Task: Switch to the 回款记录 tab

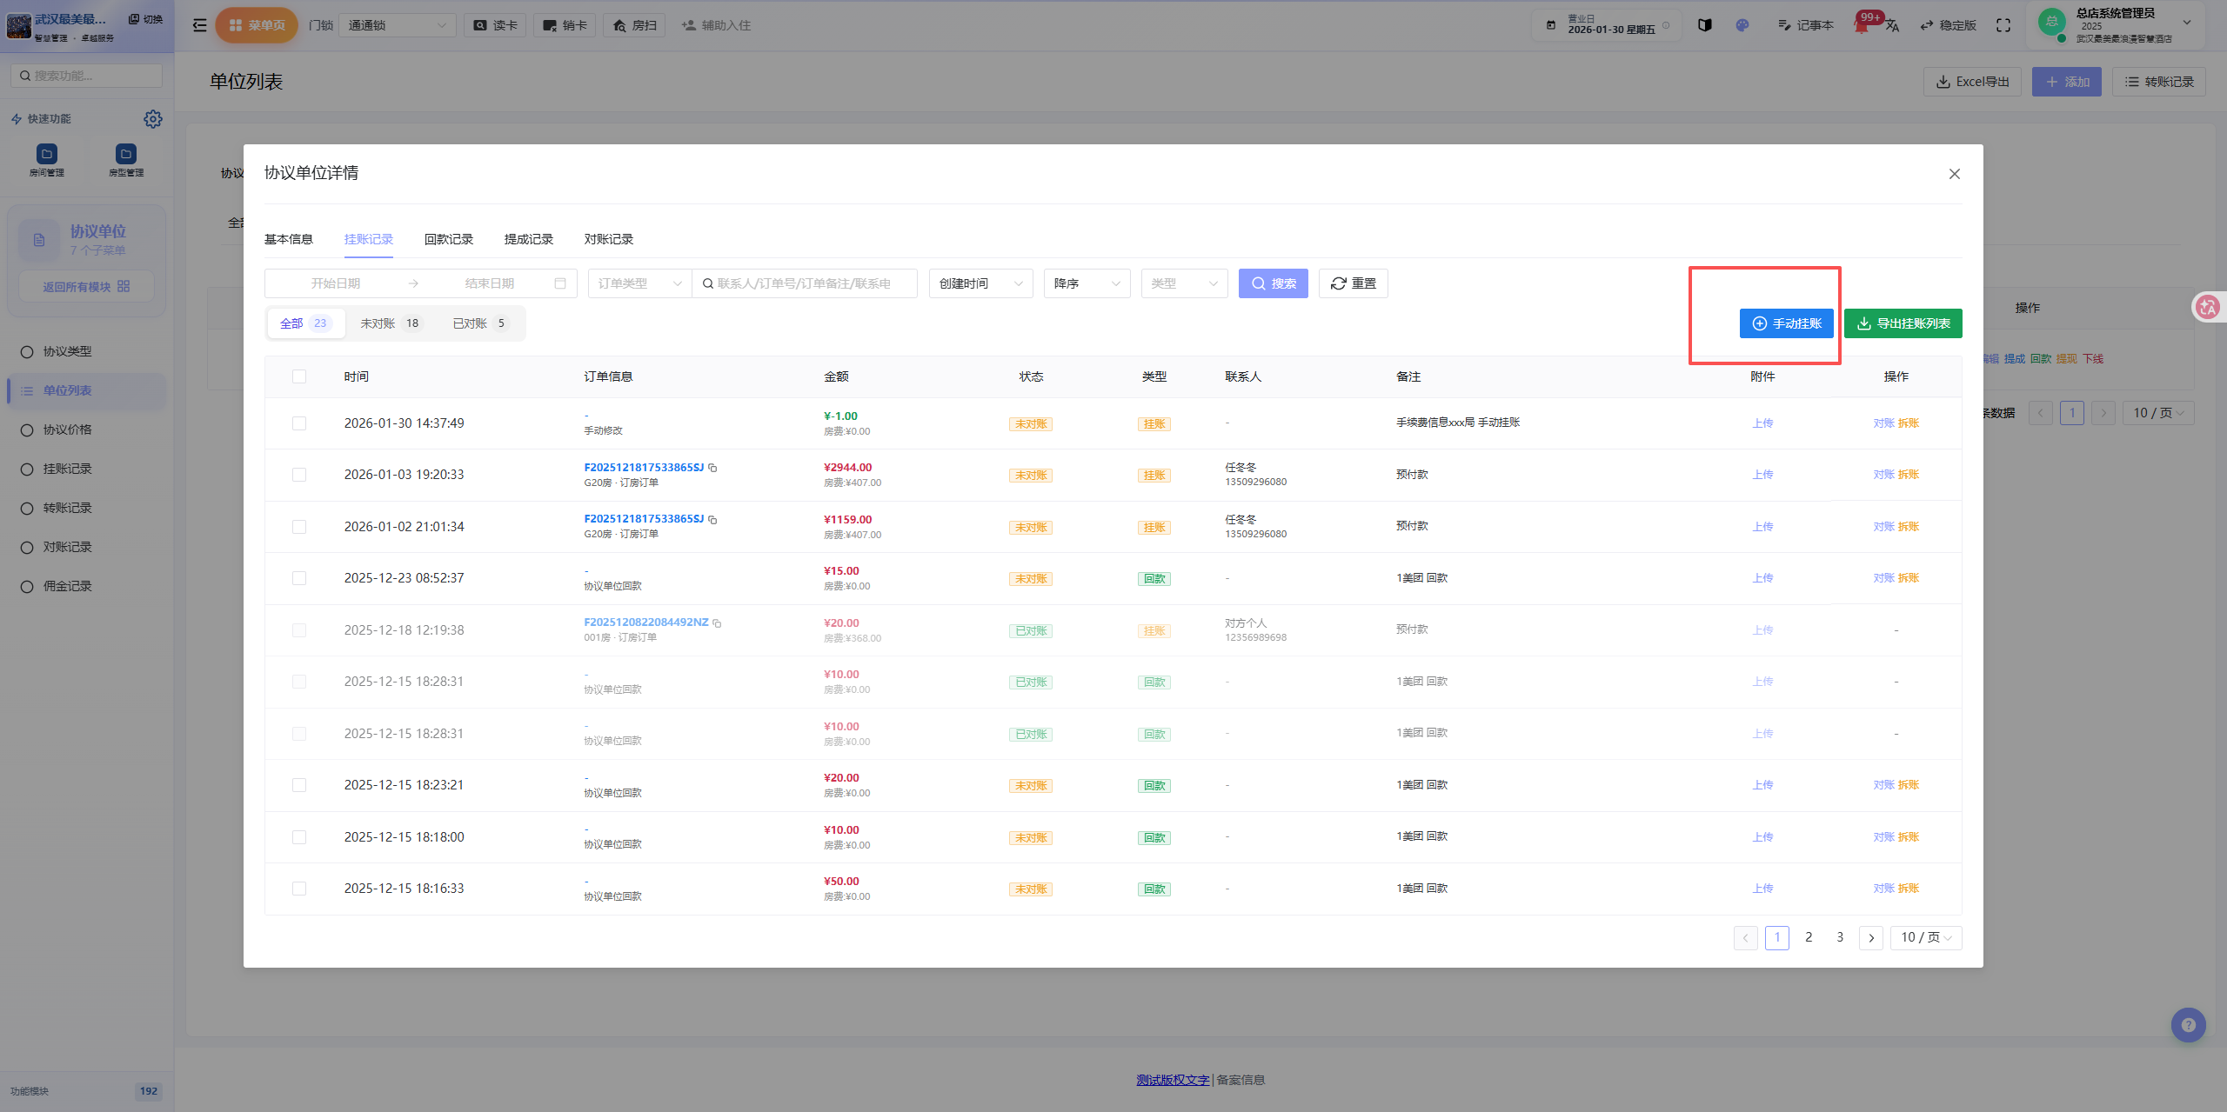Action: tap(448, 239)
